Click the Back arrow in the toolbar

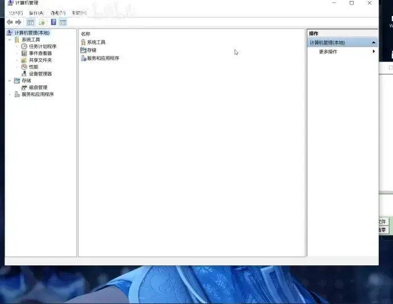pyautogui.click(x=10, y=22)
